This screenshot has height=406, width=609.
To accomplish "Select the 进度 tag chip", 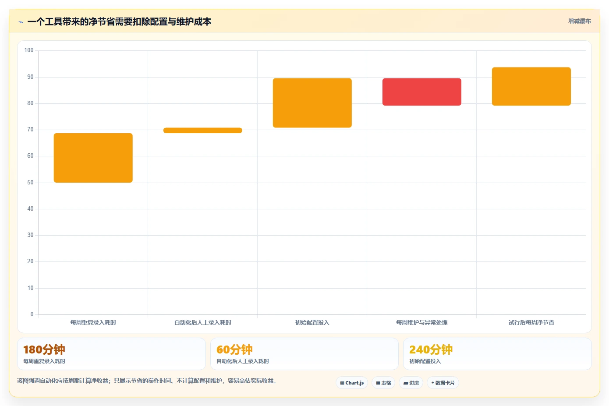I will pyautogui.click(x=411, y=383).
